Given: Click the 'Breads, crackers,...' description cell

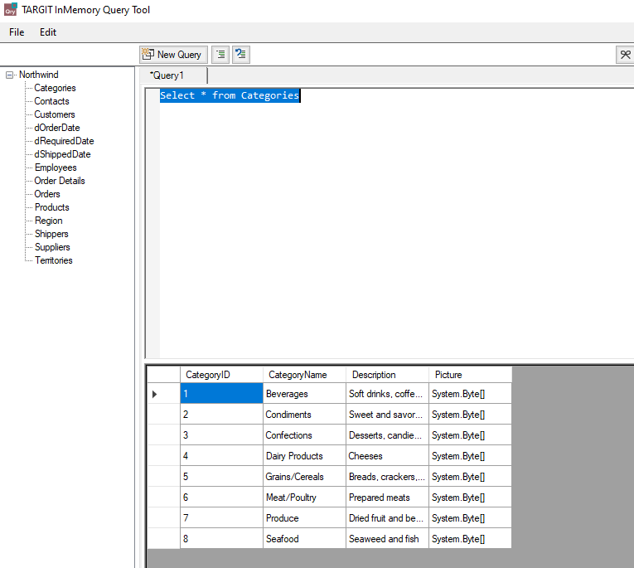Looking at the screenshot, I should [387, 477].
